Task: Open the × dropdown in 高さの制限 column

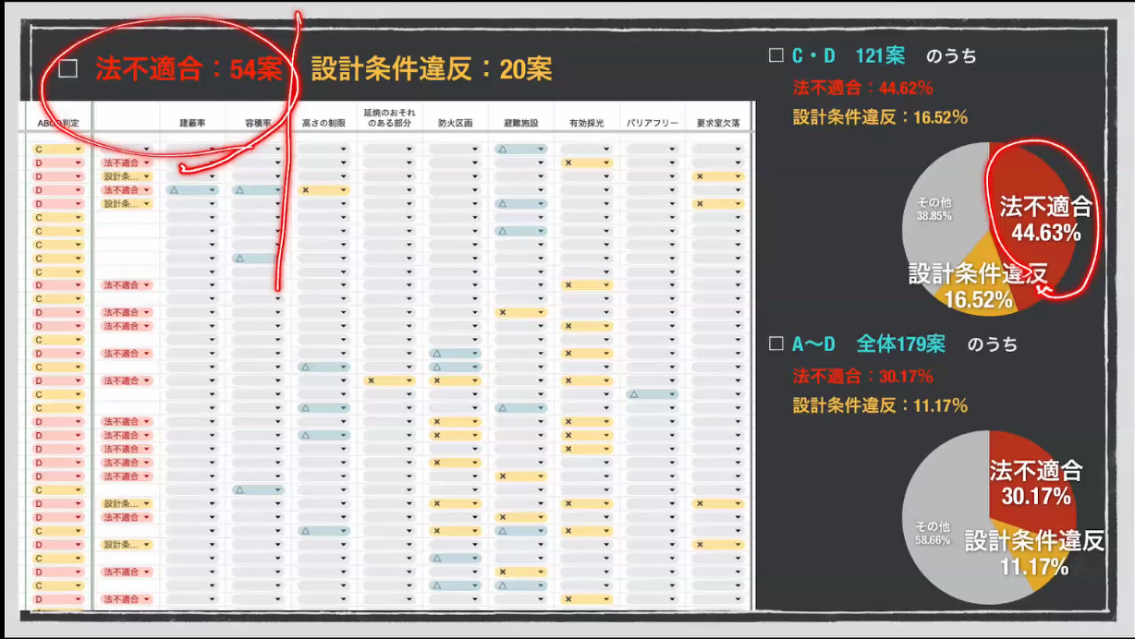Action: coord(323,189)
